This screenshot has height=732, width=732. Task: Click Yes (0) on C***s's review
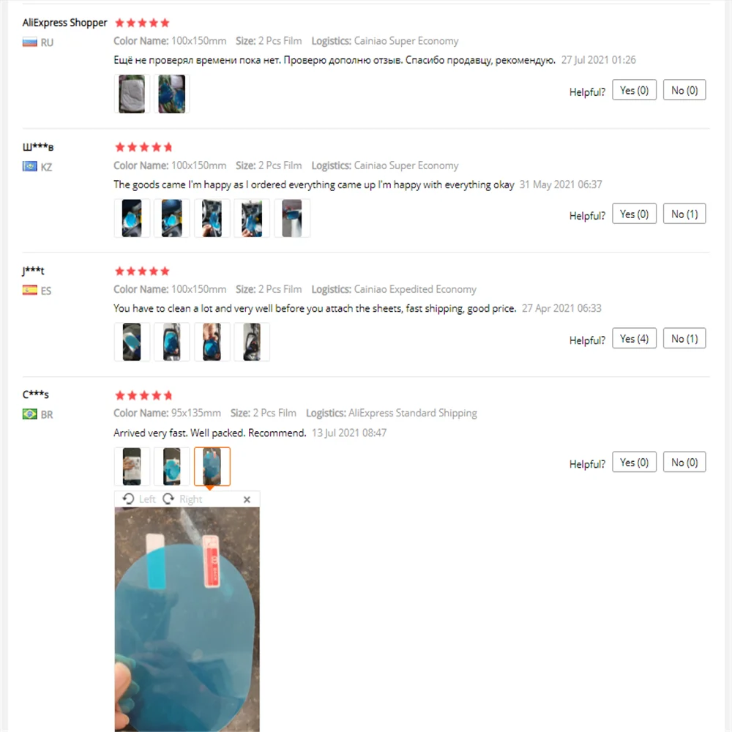[634, 462]
